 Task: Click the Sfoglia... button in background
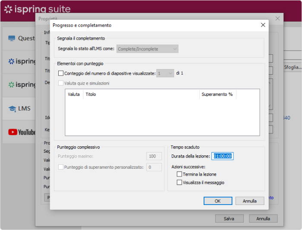click(x=293, y=67)
